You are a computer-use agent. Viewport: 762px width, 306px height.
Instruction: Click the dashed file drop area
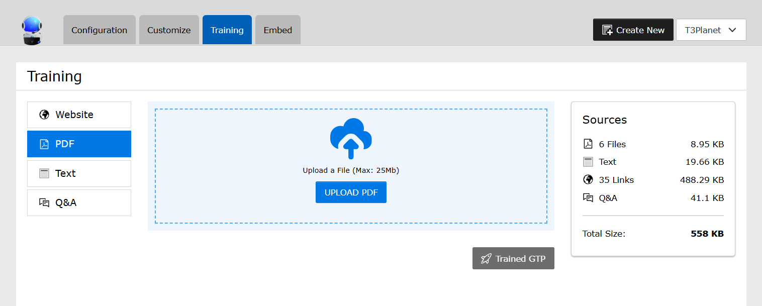(x=351, y=166)
